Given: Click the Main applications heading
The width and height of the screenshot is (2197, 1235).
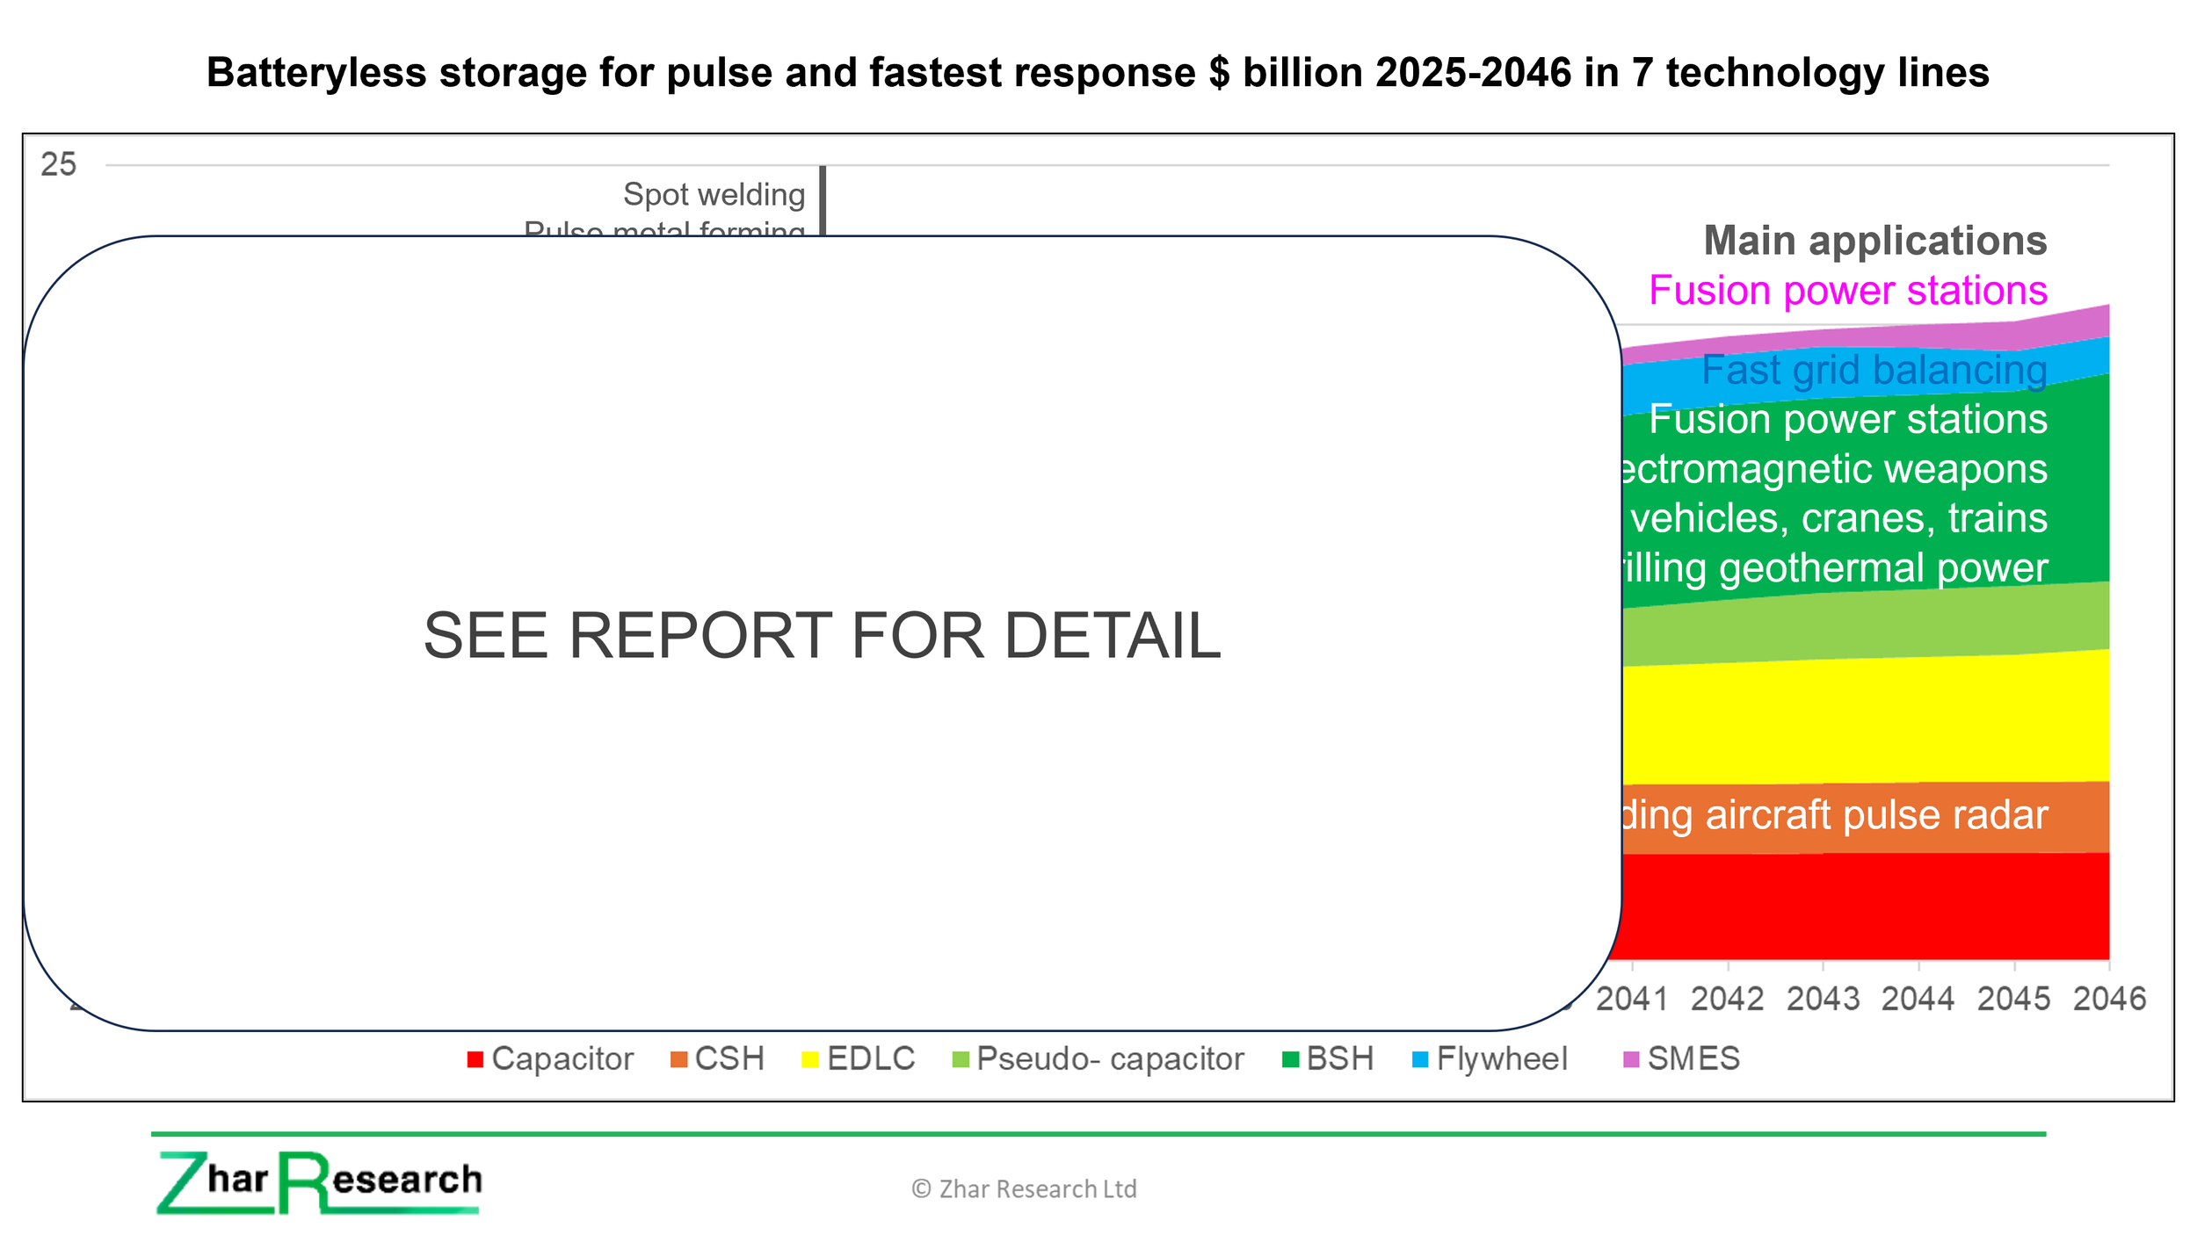Looking at the screenshot, I should pos(1874,241).
